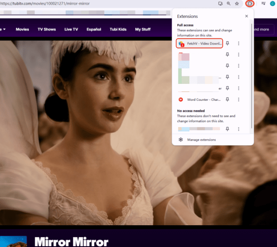Click the Extensions puzzle icon in toolbar
277x247 pixels.
(x=249, y=4)
